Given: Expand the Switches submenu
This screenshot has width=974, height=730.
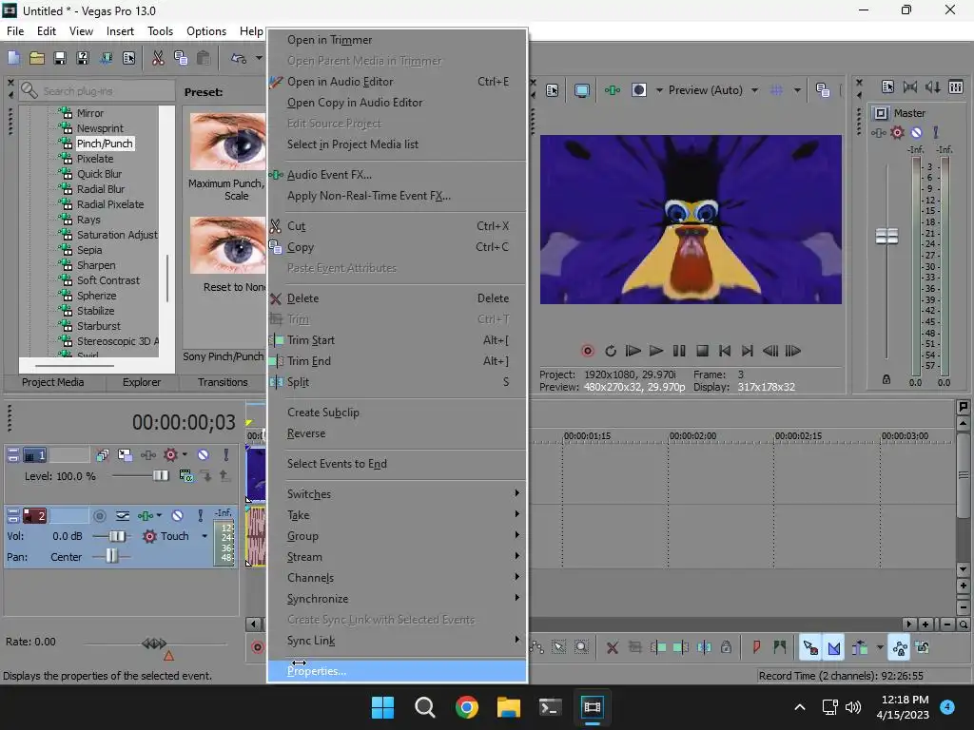Looking at the screenshot, I should [398, 494].
